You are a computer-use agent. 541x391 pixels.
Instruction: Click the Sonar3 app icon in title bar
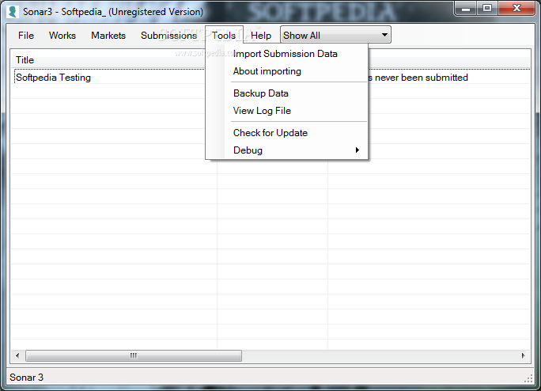[13, 11]
